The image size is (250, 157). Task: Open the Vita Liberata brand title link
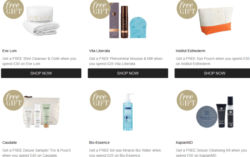click(x=99, y=51)
